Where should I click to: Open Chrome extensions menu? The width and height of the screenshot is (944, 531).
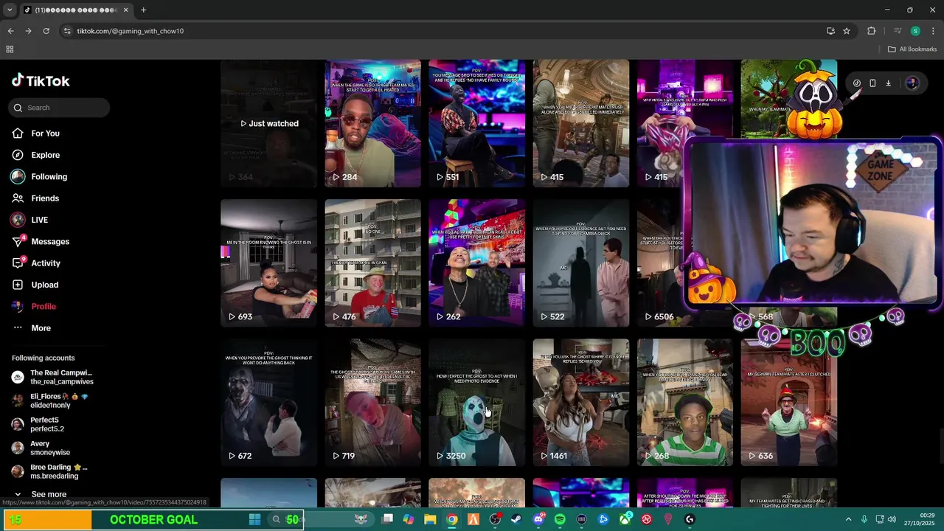(872, 31)
